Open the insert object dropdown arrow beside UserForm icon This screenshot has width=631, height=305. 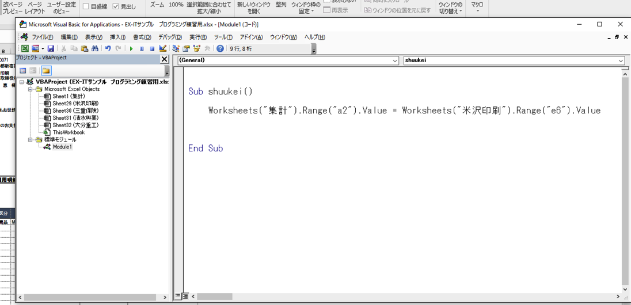[x=42, y=48]
